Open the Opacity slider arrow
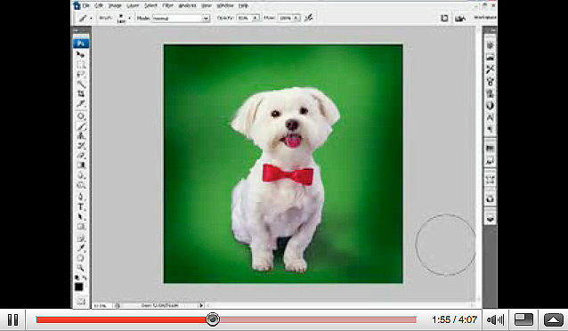 256,18
